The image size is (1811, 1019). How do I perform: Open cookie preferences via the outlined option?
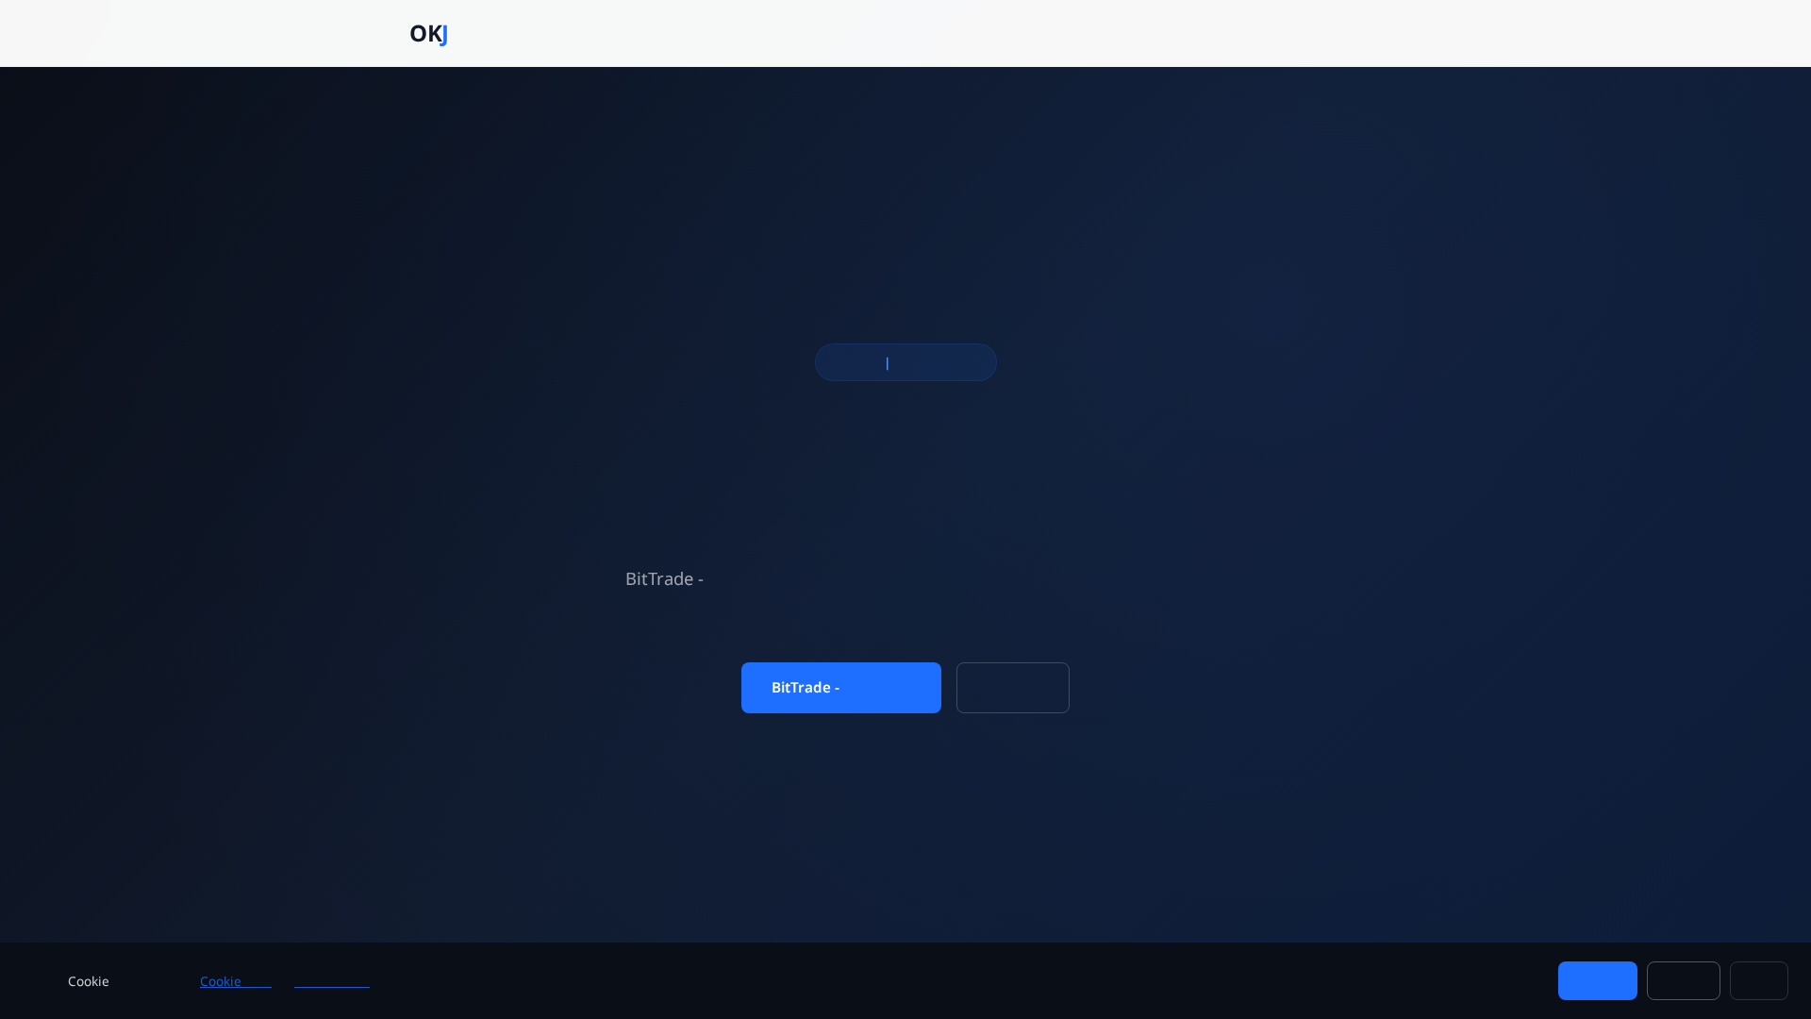coord(1683,980)
